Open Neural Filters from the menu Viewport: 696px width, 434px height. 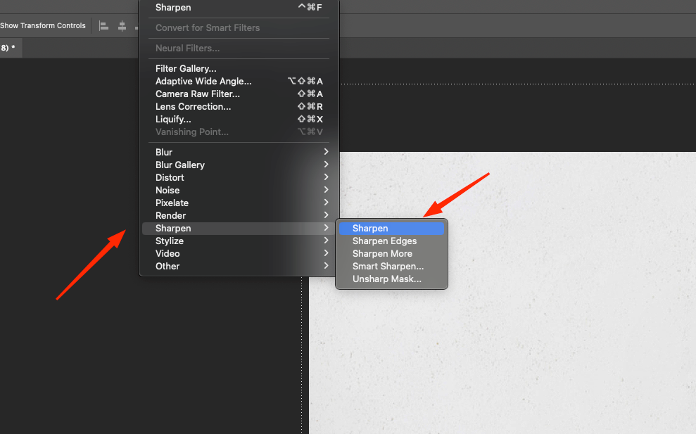pos(239,48)
